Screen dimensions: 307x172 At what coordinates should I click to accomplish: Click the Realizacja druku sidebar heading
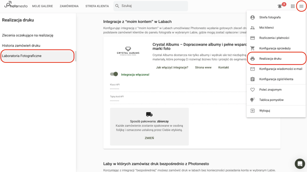coord(18,20)
